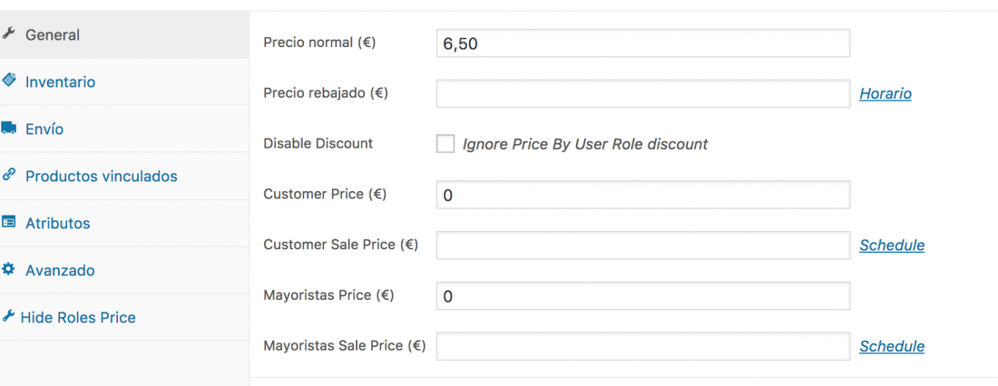
Task: Enable Ignore Price By User Role discount checkbox
Action: point(445,144)
